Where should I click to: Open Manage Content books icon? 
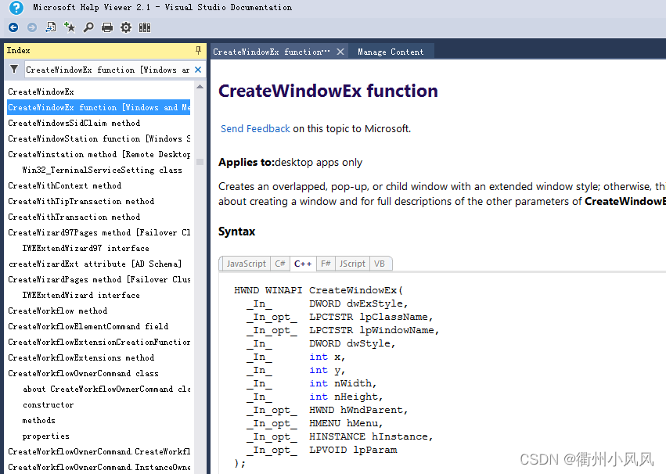pos(145,27)
